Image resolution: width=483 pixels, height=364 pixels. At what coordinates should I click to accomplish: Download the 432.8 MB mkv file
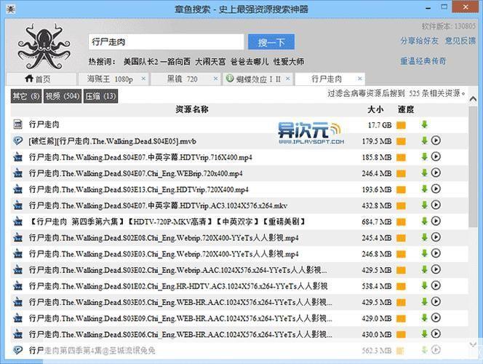tap(424, 205)
